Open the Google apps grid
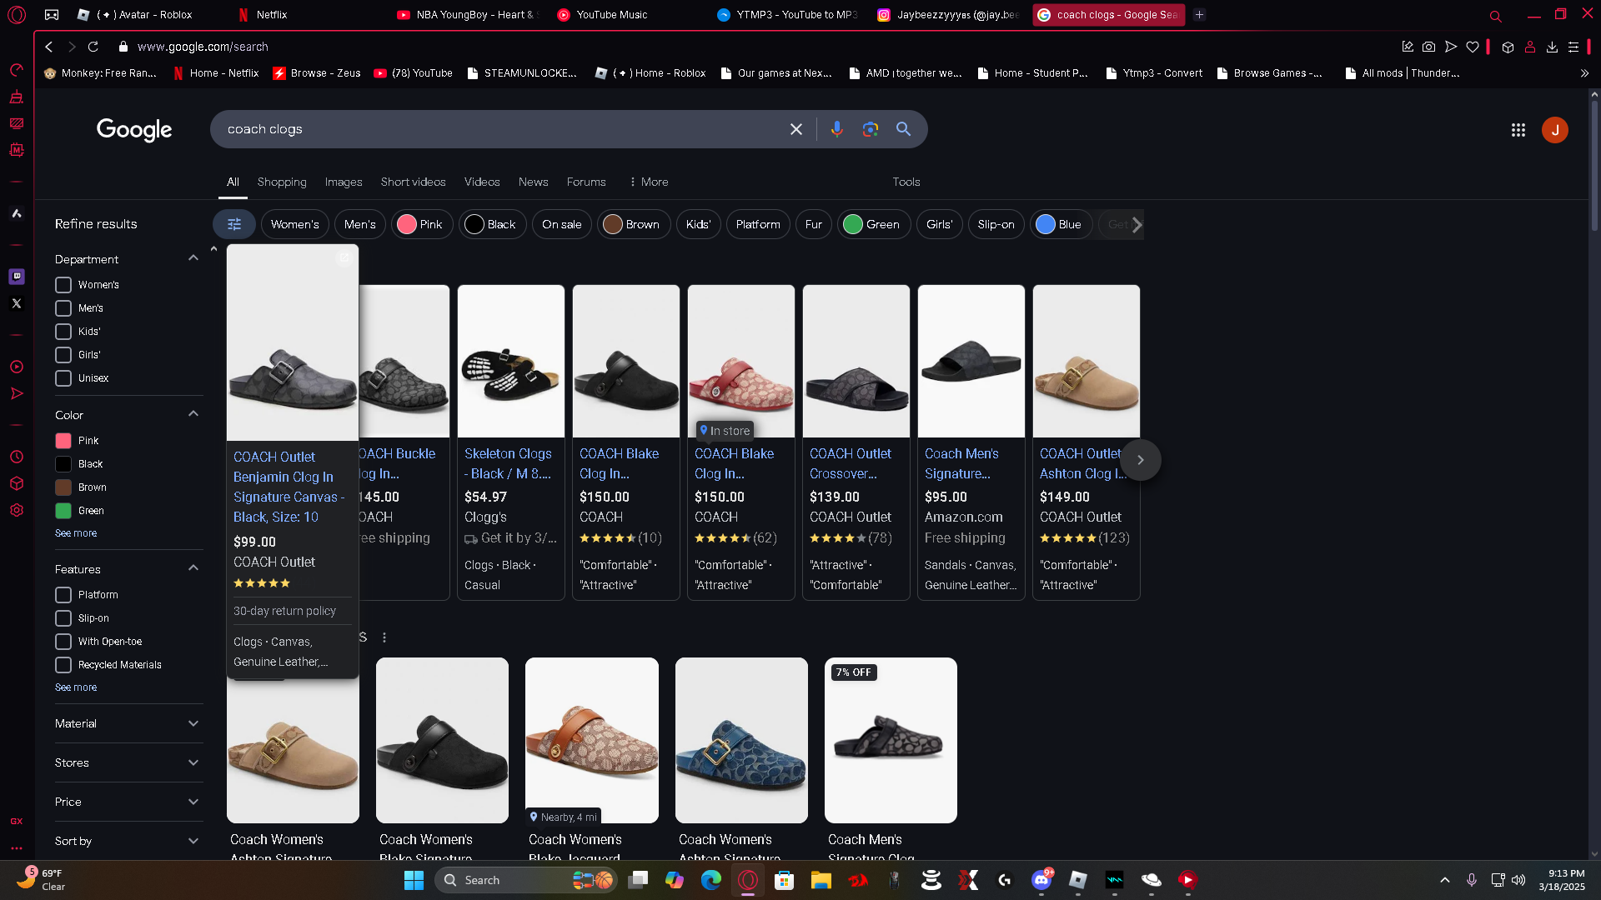The image size is (1601, 900). (1518, 130)
